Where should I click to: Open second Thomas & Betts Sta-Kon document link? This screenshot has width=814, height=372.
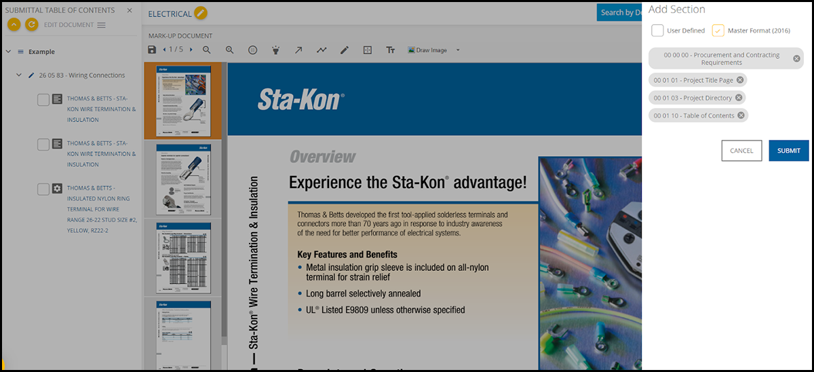click(x=101, y=154)
